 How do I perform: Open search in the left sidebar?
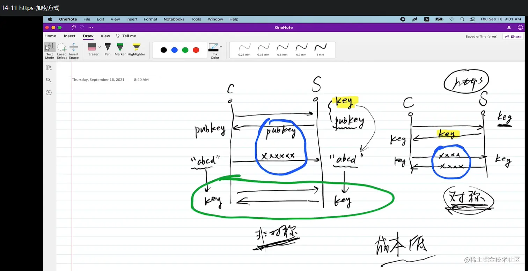pos(49,80)
